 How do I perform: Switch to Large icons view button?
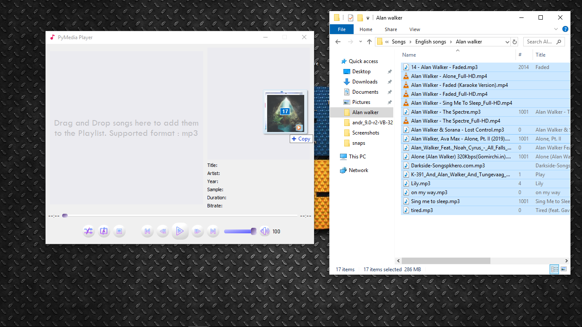(564, 269)
